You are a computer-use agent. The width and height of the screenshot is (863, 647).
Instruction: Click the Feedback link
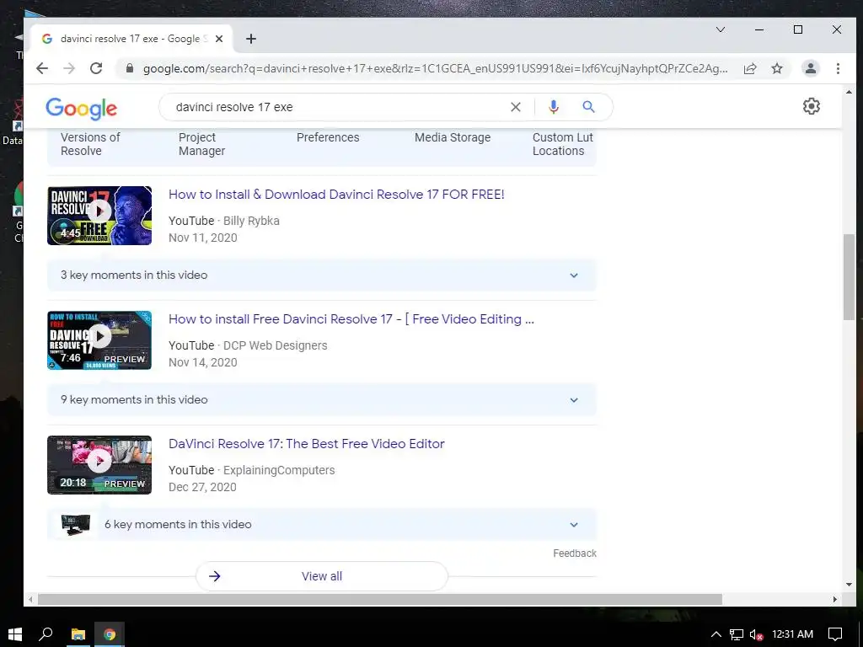(575, 553)
